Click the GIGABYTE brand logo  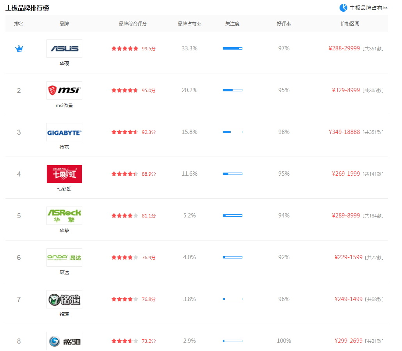64,132
